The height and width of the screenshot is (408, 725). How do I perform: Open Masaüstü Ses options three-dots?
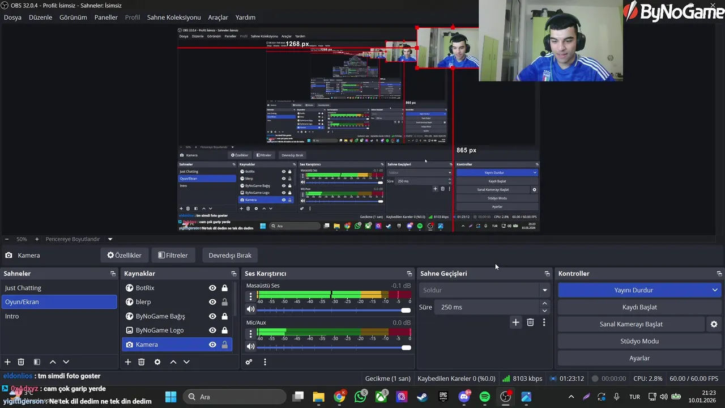250,296
